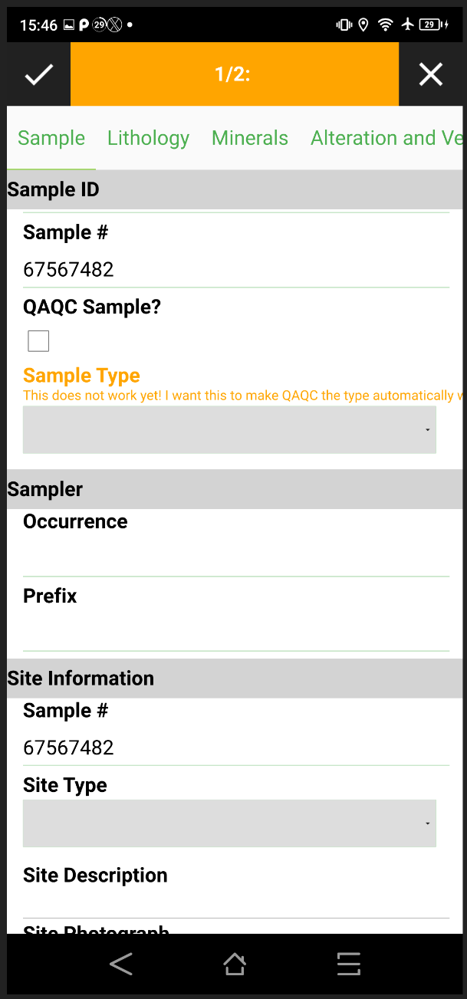Tap the Wi-Fi status bar icon
The height and width of the screenshot is (999, 467).
(384, 24)
